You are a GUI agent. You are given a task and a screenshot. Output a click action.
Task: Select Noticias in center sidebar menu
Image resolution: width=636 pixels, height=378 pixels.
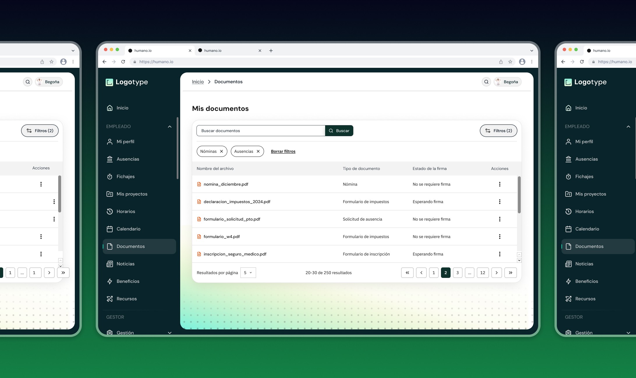coord(125,264)
